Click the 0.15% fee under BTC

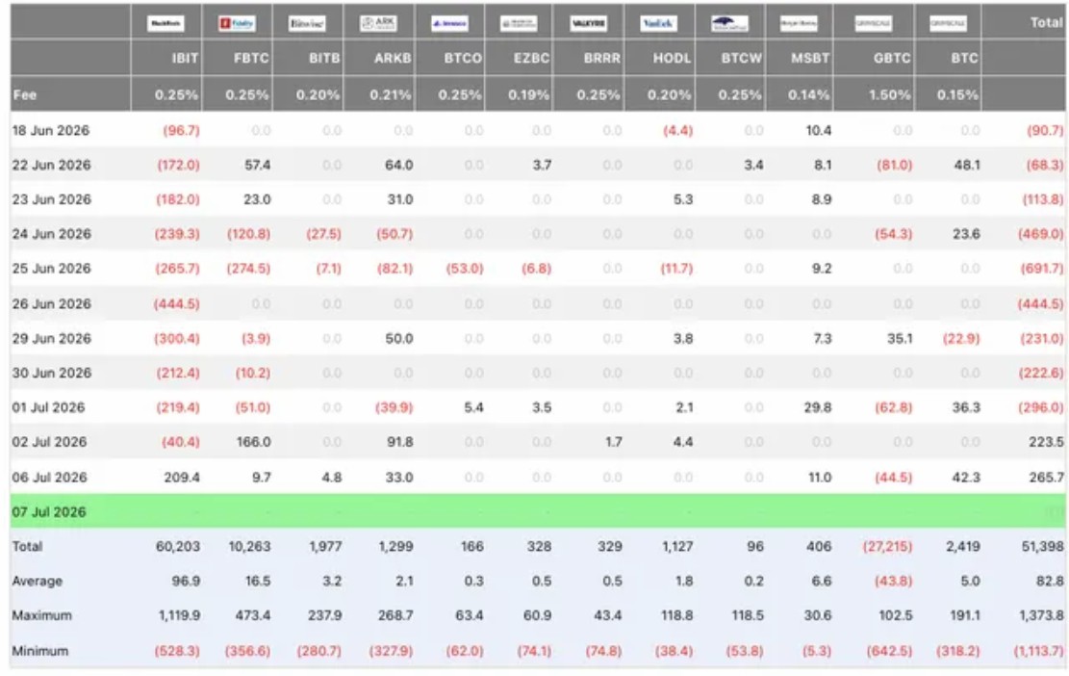(x=958, y=94)
